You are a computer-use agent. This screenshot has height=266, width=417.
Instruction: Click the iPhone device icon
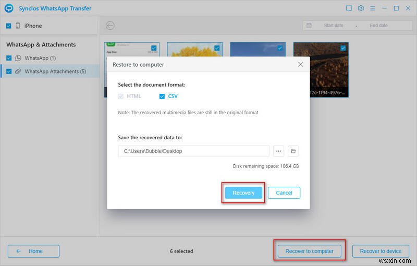coord(18,26)
